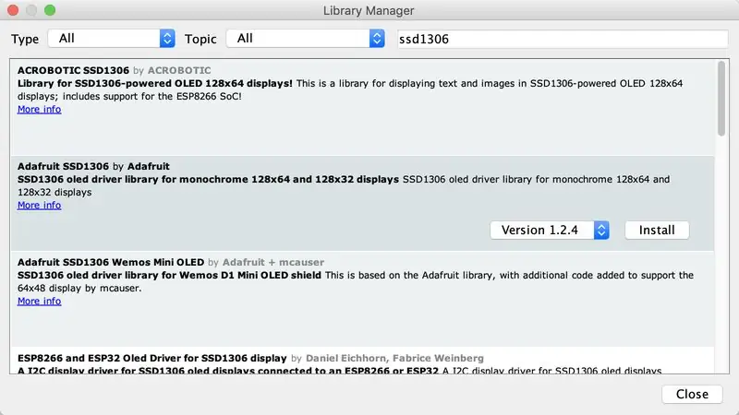Image resolution: width=739 pixels, height=415 pixels.
Task: Open More info for ACROBOTIC SSD1306
Action: point(39,109)
